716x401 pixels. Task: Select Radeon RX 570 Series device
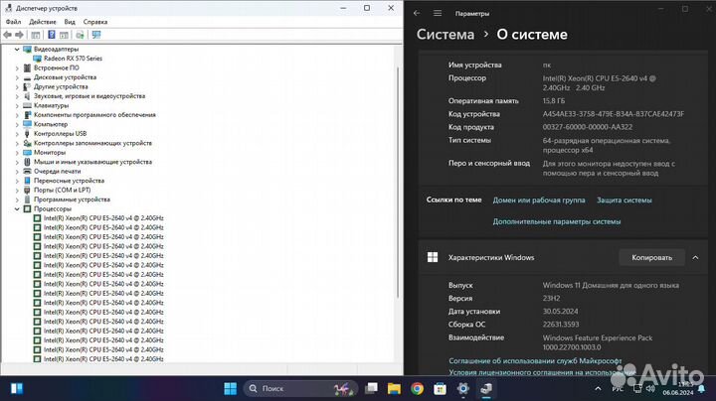coord(73,59)
